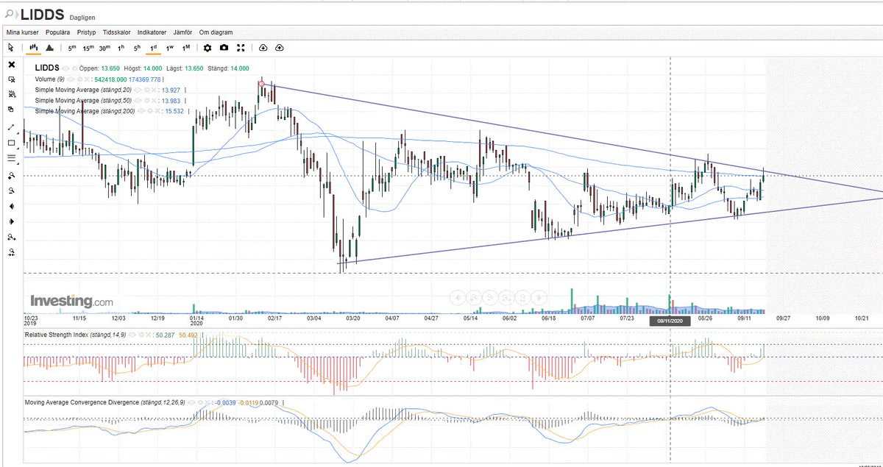Select the rectangle shape tool
The width and height of the screenshot is (883, 467).
click(11, 143)
